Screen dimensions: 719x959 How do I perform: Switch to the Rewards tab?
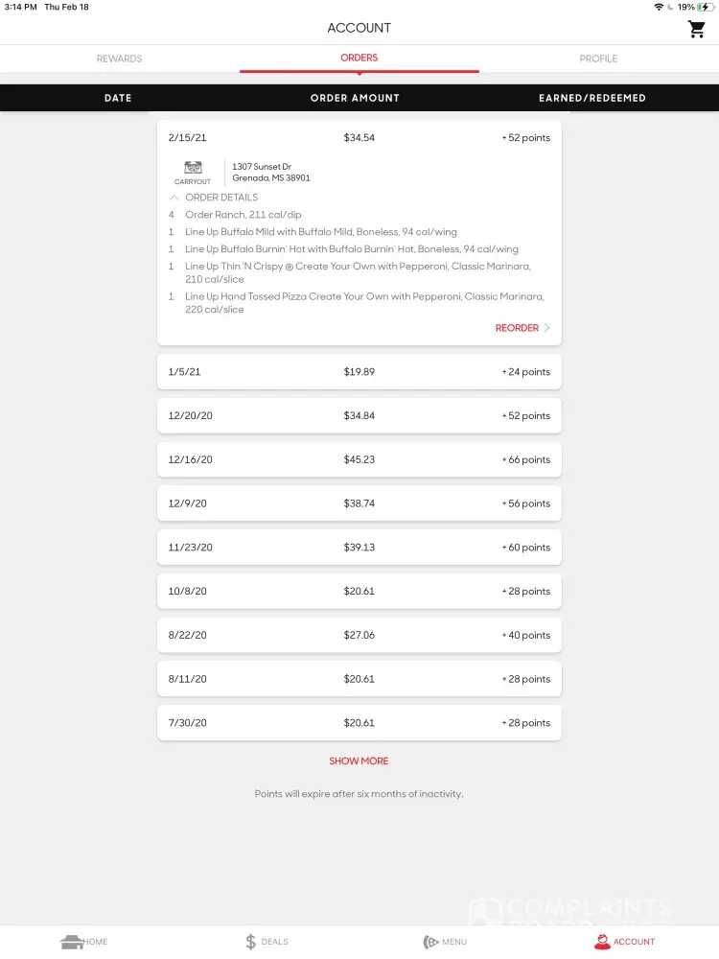(119, 58)
